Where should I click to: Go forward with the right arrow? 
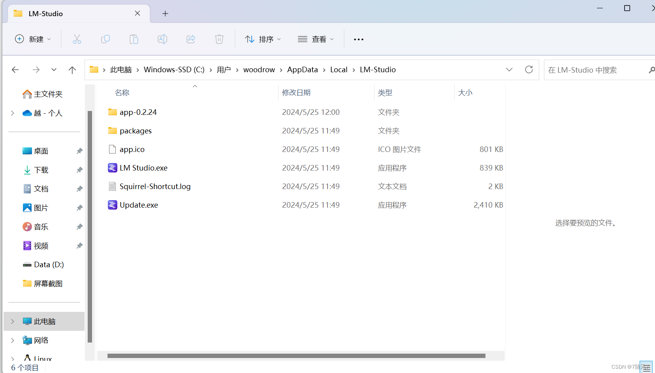tap(36, 70)
